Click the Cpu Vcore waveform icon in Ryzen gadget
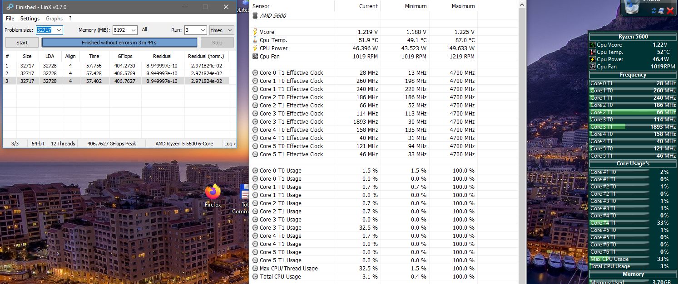The height and width of the screenshot is (284, 678). click(593, 45)
